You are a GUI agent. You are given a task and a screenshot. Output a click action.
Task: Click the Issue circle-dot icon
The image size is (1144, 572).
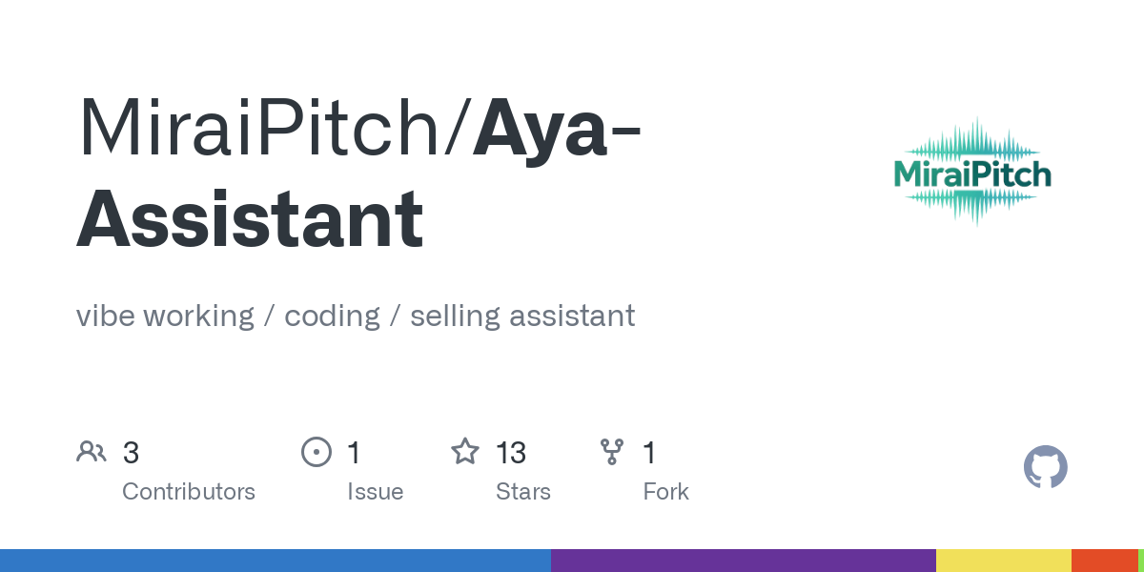pyautogui.click(x=316, y=452)
